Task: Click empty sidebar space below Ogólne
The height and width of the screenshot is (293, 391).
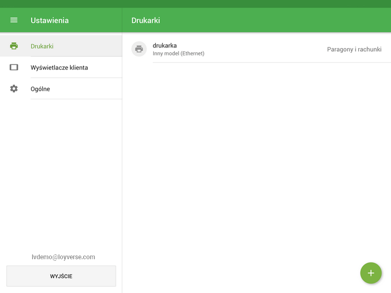Action: tap(61, 169)
